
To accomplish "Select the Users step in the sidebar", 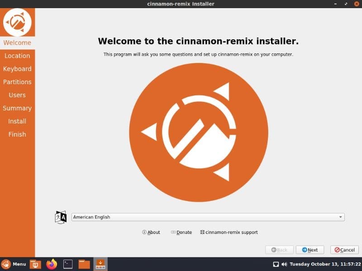I will point(17,95).
